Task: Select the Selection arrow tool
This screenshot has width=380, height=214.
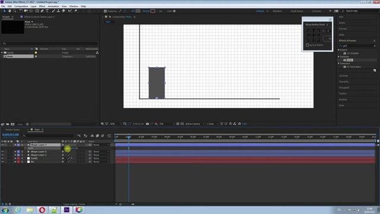Action: (x=4, y=11)
